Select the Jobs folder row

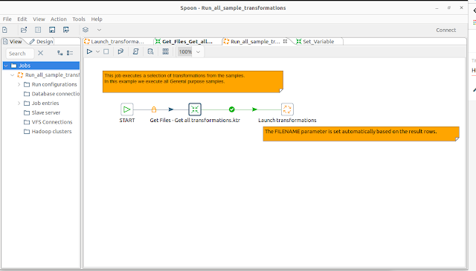42,66
